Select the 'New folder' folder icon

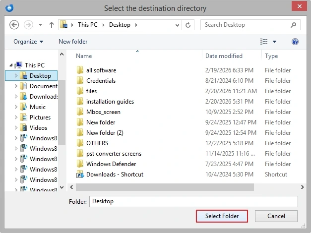pos(80,122)
